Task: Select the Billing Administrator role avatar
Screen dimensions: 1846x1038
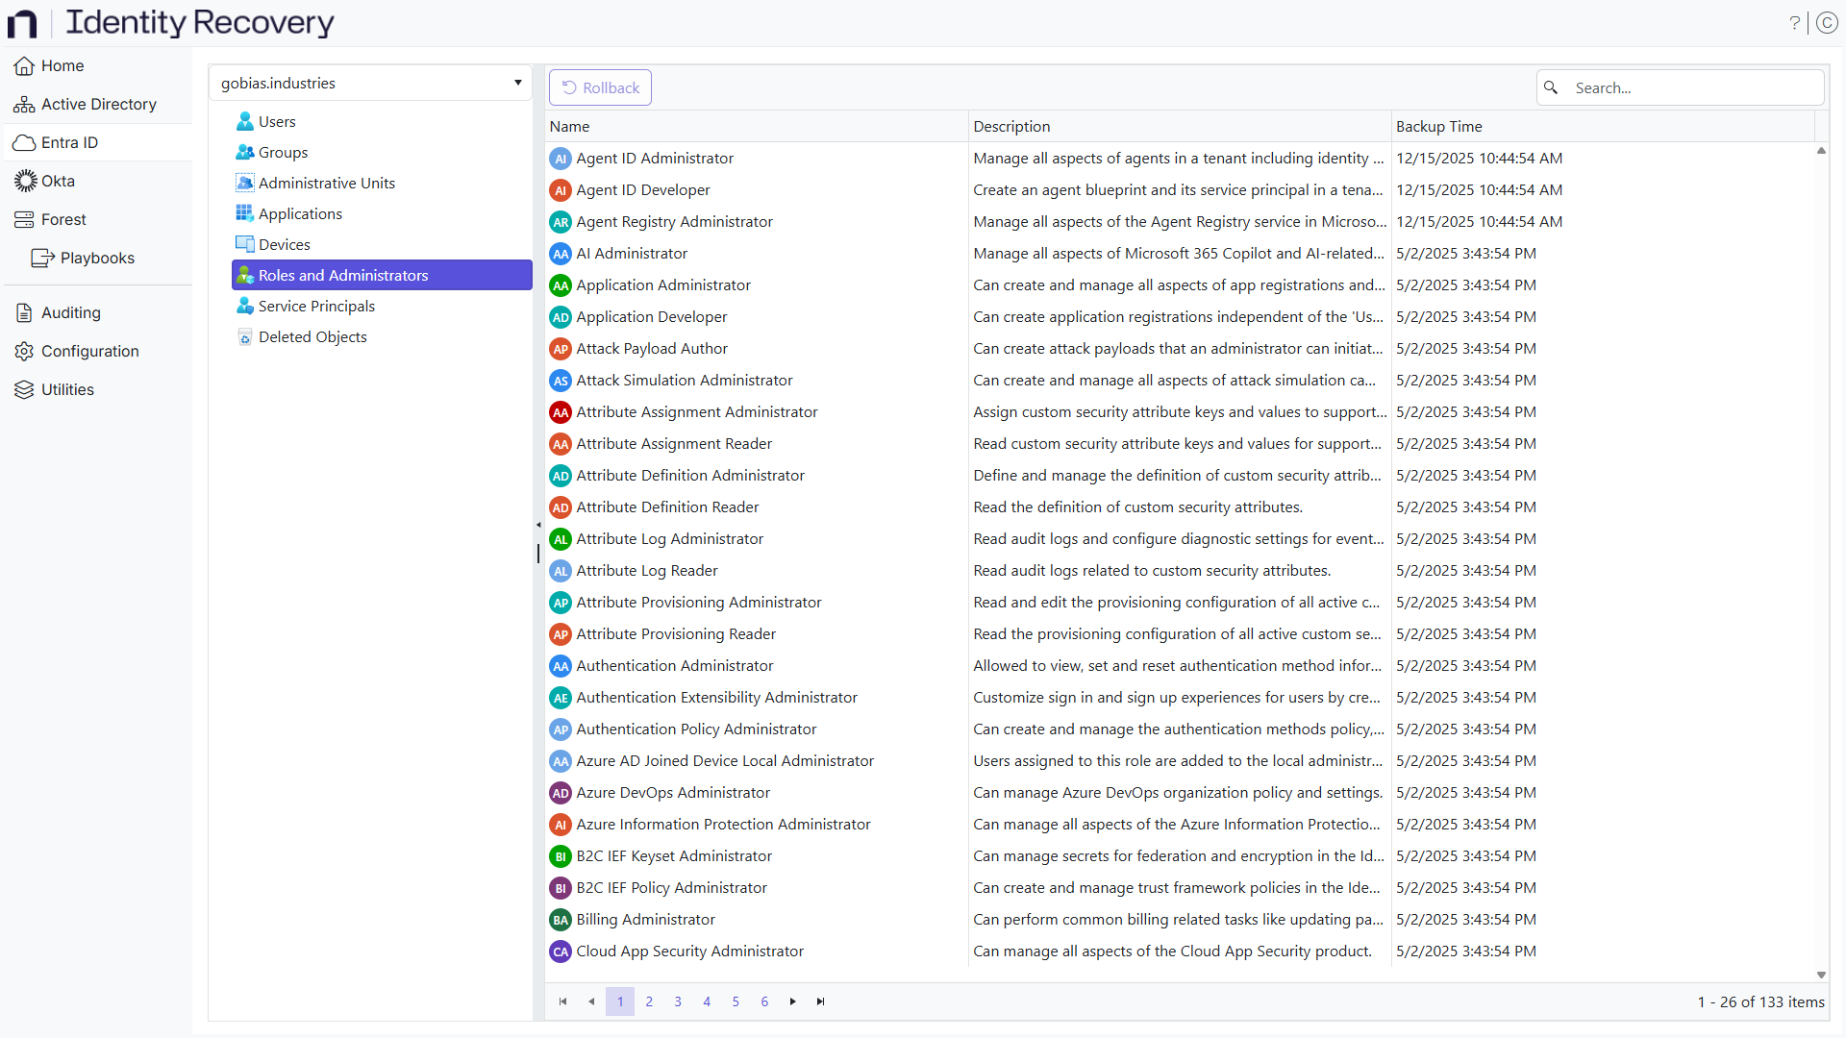Action: click(x=561, y=920)
